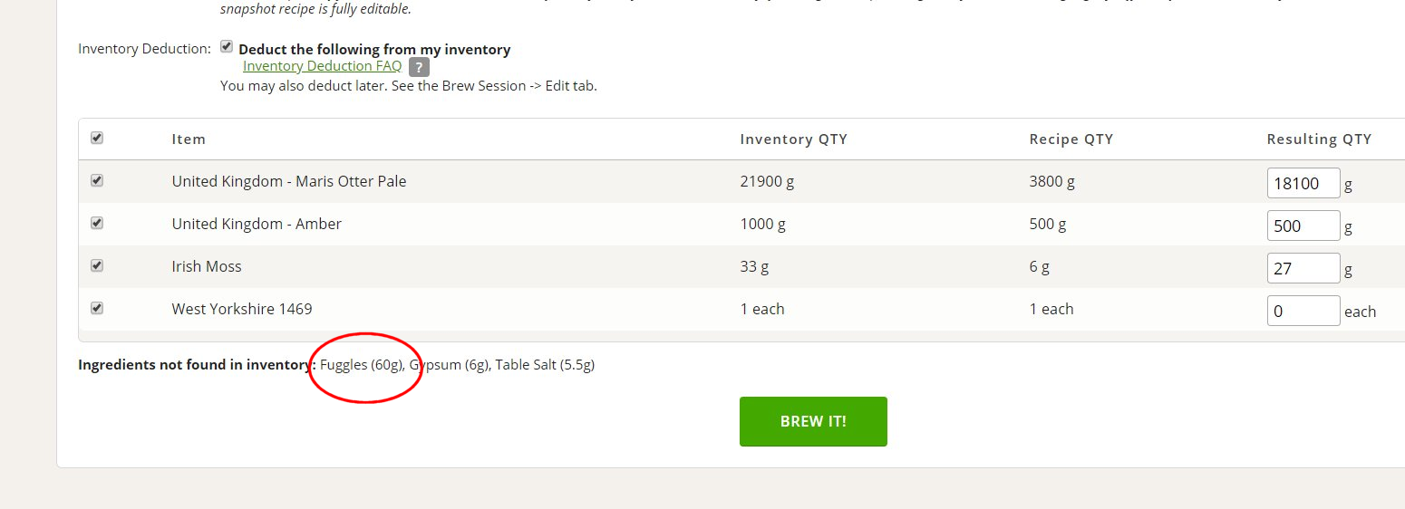Toggle the select-all checkbox in table header
The image size is (1405, 509).
coord(97,139)
